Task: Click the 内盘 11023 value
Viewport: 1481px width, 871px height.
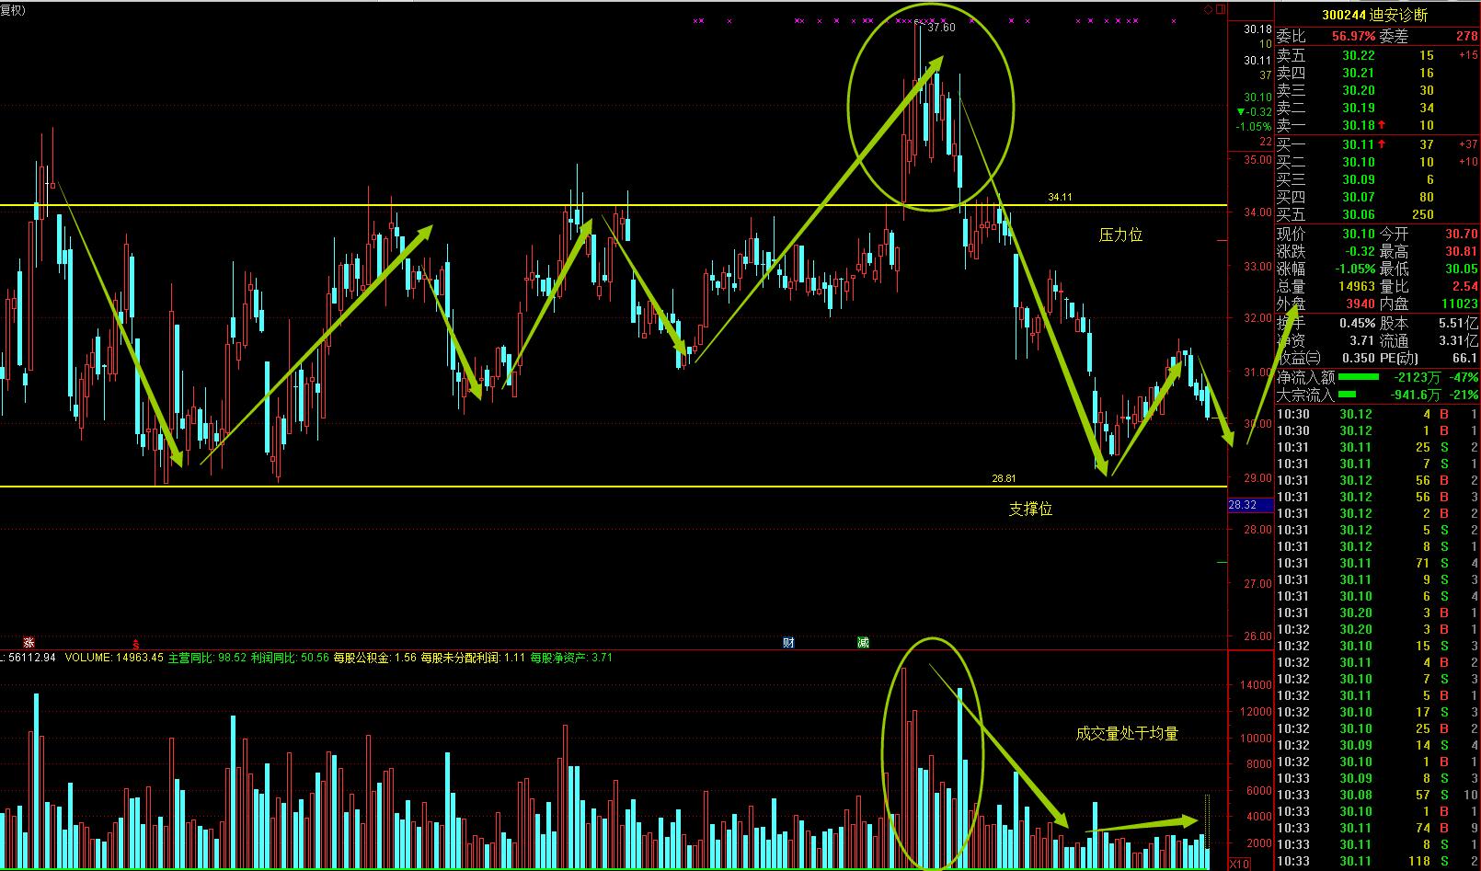Action: tap(1460, 304)
